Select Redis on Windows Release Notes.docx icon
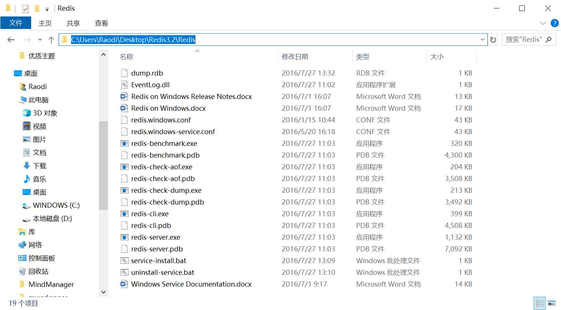Screen dimensions: 561x310 coord(124,96)
